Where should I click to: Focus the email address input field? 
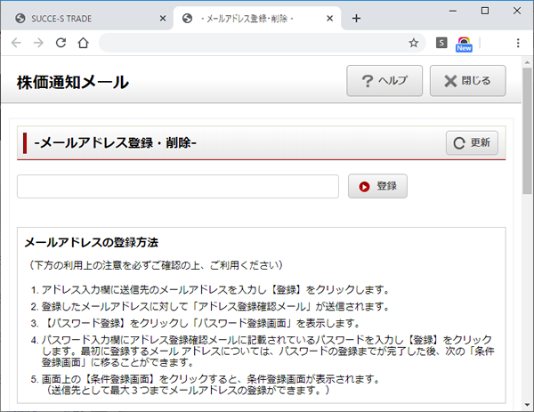click(x=178, y=186)
